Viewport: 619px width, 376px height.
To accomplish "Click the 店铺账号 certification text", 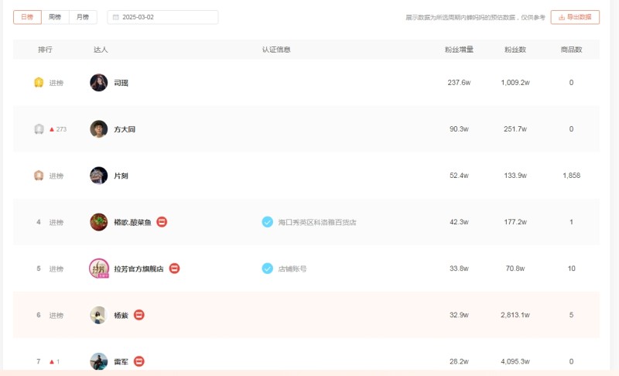I will (292, 269).
